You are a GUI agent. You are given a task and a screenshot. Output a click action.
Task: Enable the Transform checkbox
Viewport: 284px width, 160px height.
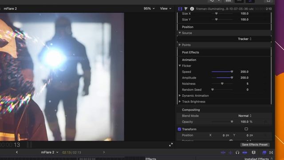179,129
